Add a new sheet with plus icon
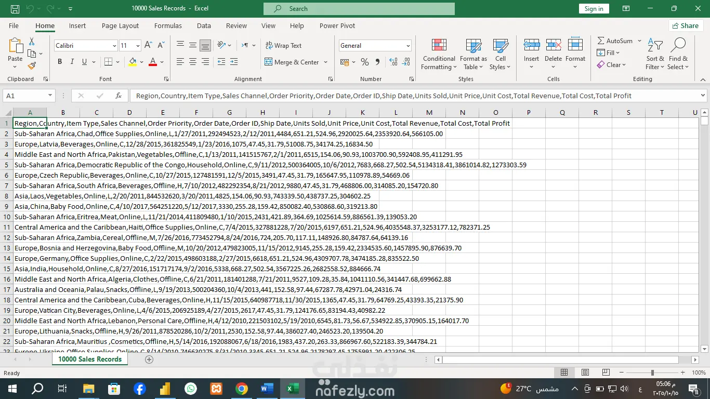 [x=149, y=360]
